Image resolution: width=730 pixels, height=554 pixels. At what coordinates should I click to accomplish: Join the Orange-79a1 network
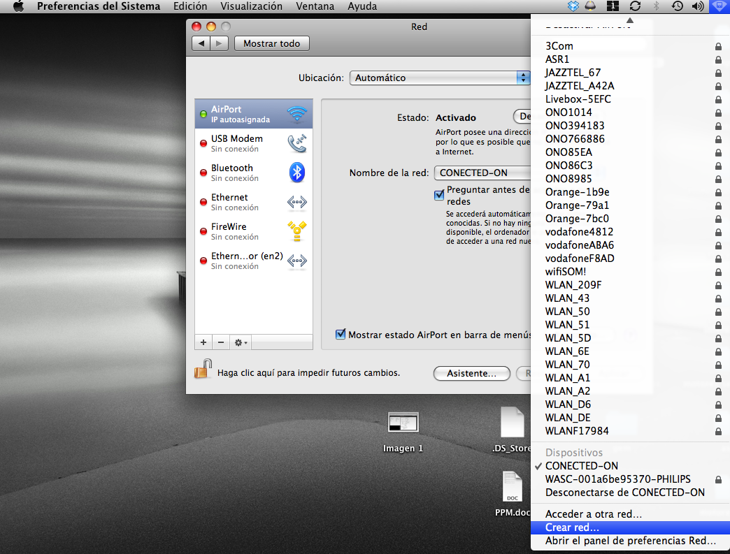click(x=631, y=205)
